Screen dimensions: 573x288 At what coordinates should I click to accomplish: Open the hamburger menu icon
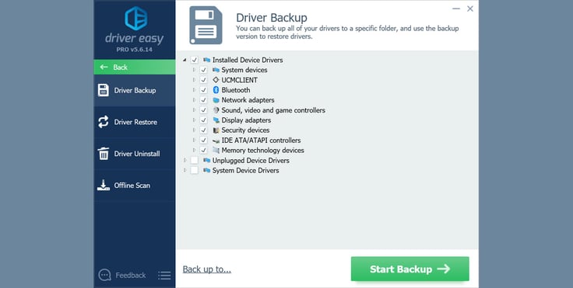pyautogui.click(x=164, y=276)
